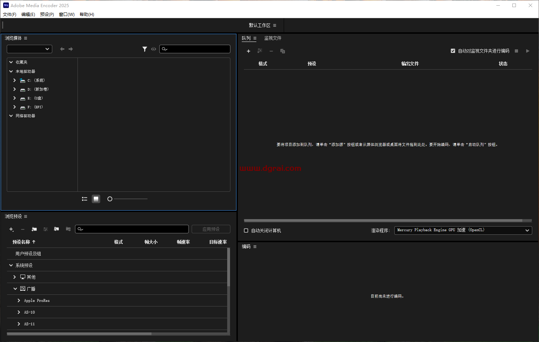Viewport: 539px width, 342px height.
Task: Open the media browser location dropdown
Action: click(30, 49)
